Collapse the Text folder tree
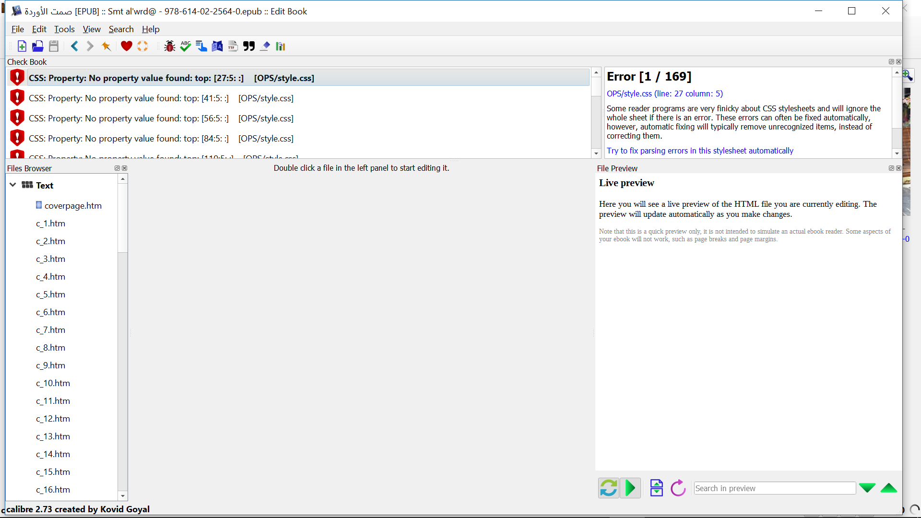This screenshot has width=921, height=518. 13,185
